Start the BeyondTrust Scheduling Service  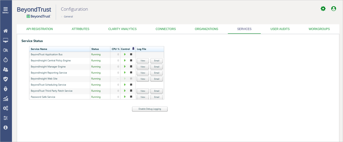[125, 85]
